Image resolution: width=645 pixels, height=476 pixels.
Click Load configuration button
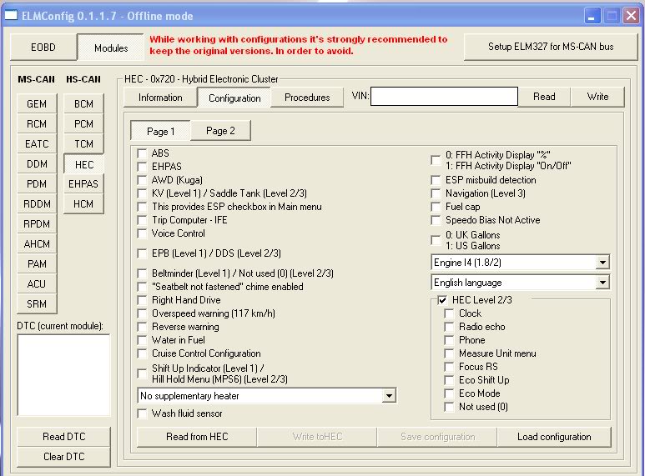(554, 437)
